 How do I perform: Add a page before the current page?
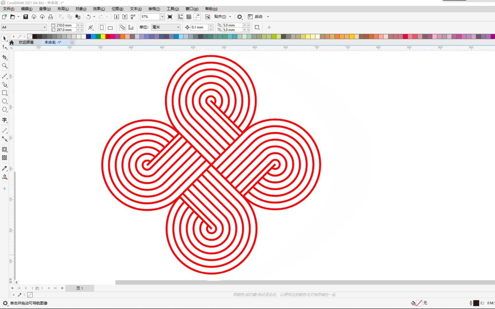(12, 288)
